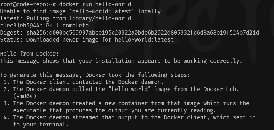The image size is (274, 130).
Task: Click step 1 about Docker client contacting daemon
Action: 84,82
